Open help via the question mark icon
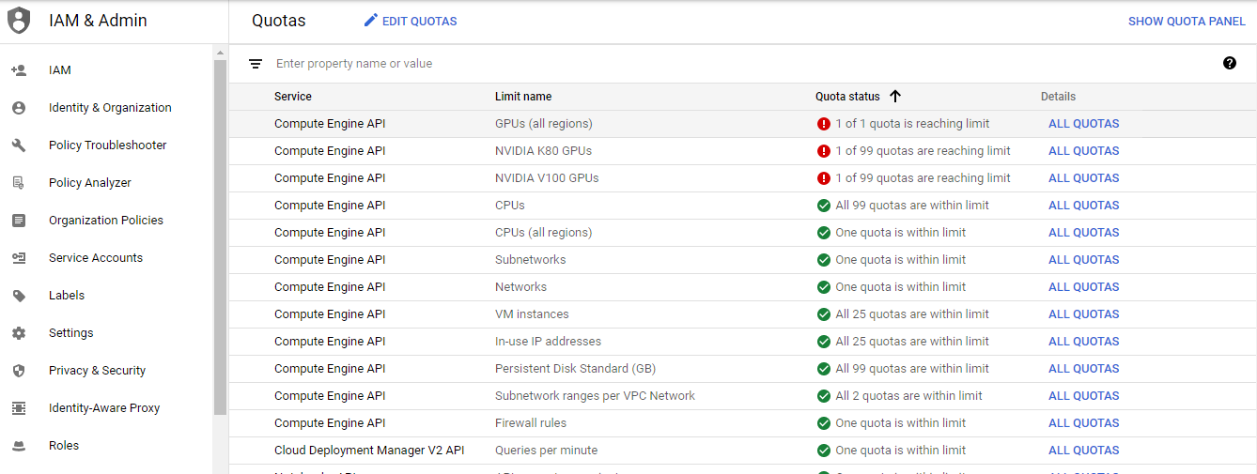Image resolution: width=1257 pixels, height=474 pixels. [x=1230, y=63]
